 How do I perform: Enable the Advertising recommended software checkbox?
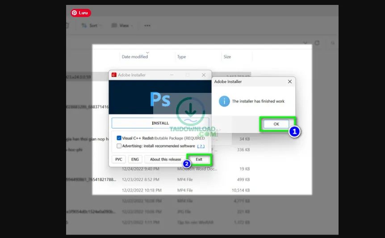tap(119, 146)
